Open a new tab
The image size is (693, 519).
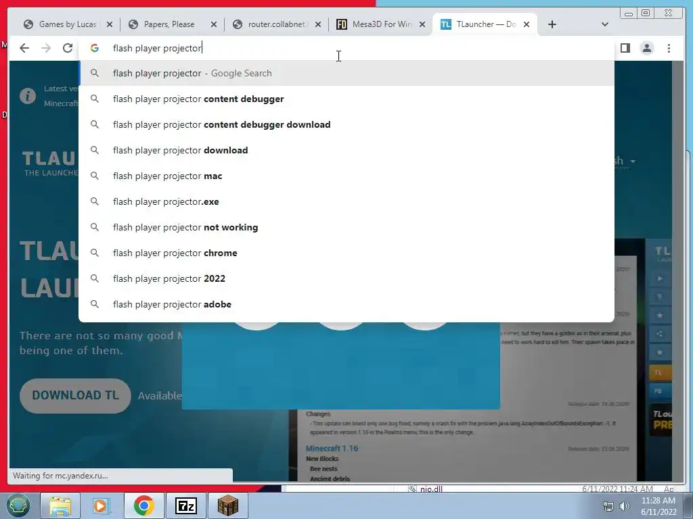click(552, 25)
